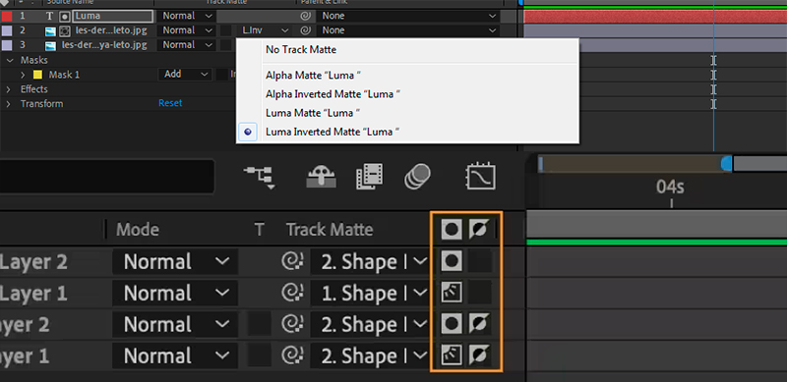Screen dimensions: 787x382
Task: Open the Normal mode dropdown on layer 3
Action: (x=186, y=45)
